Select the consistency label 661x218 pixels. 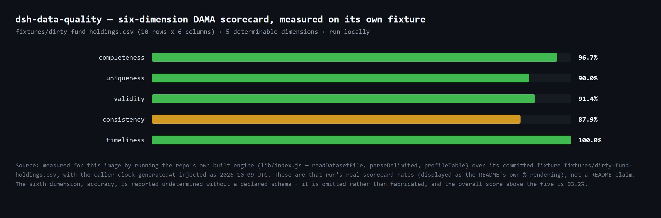pos(123,120)
